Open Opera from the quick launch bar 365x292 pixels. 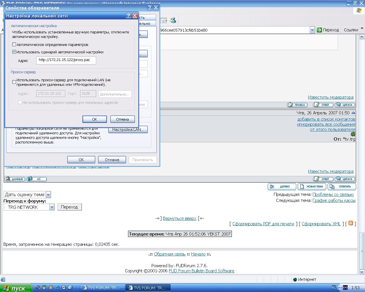[x=38, y=288]
